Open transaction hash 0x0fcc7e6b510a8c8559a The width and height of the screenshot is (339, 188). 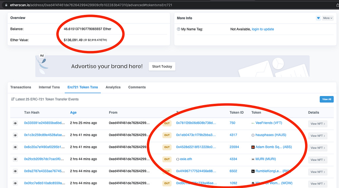point(44,183)
